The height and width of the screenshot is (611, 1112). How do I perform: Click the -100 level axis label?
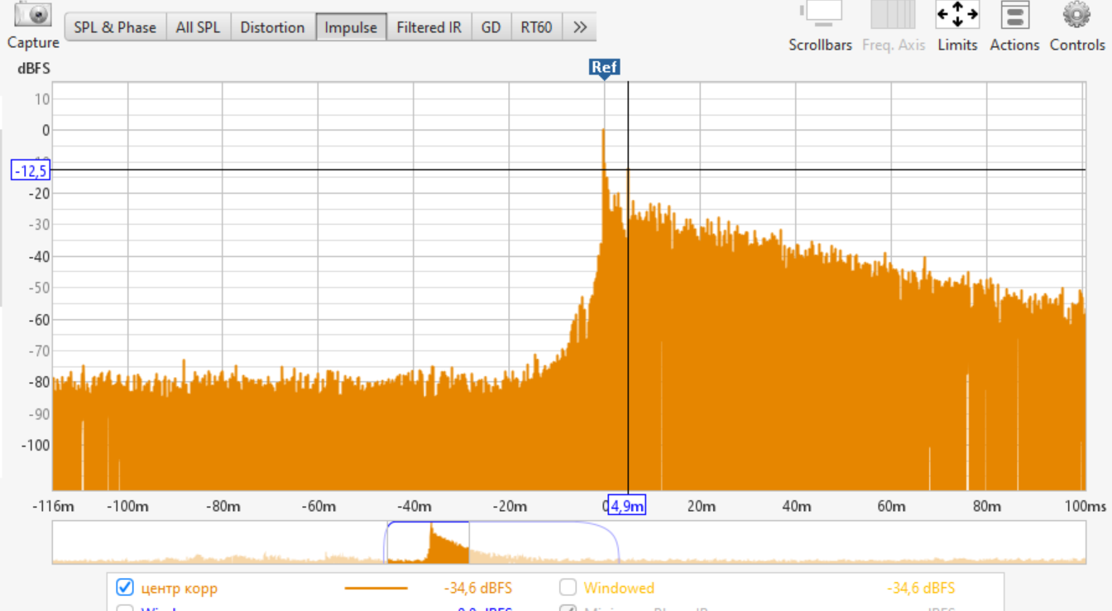pyautogui.click(x=34, y=446)
